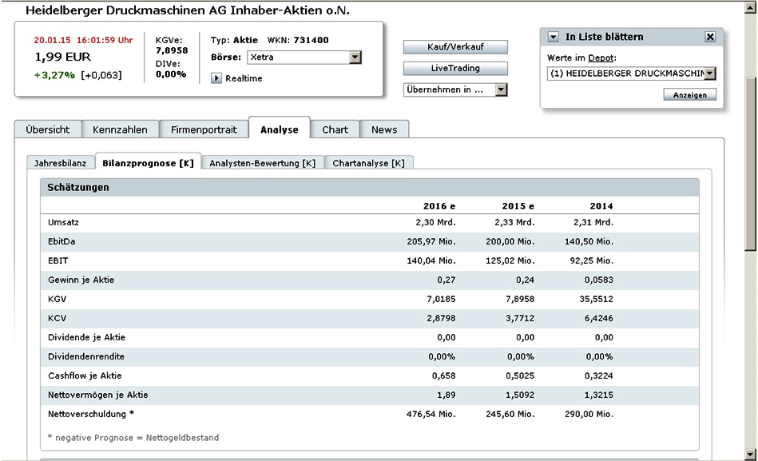The height and width of the screenshot is (461, 758).
Task: Click the Realtime play arrow icon
Action: point(216,78)
